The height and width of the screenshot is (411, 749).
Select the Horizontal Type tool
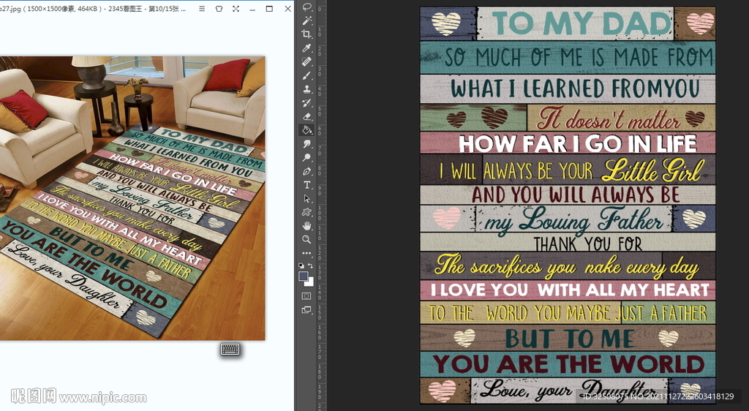click(306, 184)
